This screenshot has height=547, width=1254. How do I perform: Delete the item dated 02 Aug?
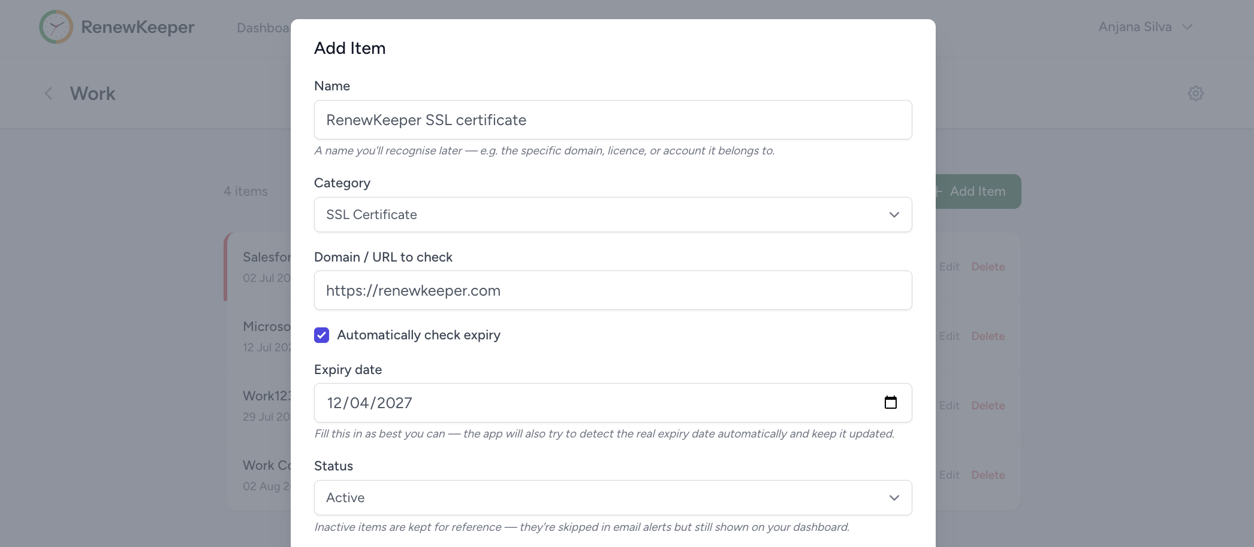tap(988, 475)
